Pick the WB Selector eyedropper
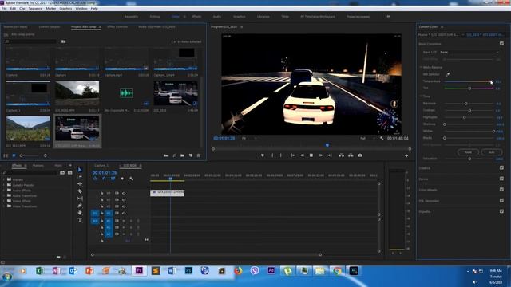 [x=448, y=74]
